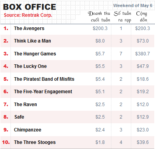Image resolution: width=155 pixels, height=149 pixels.
Task: Click the $380.7 cumulative total value
Action: [x=143, y=53]
